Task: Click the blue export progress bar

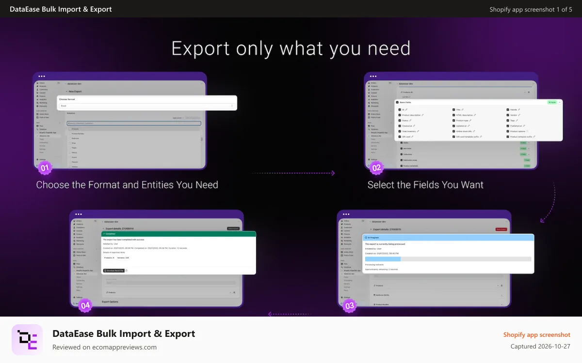Action: click(x=383, y=259)
